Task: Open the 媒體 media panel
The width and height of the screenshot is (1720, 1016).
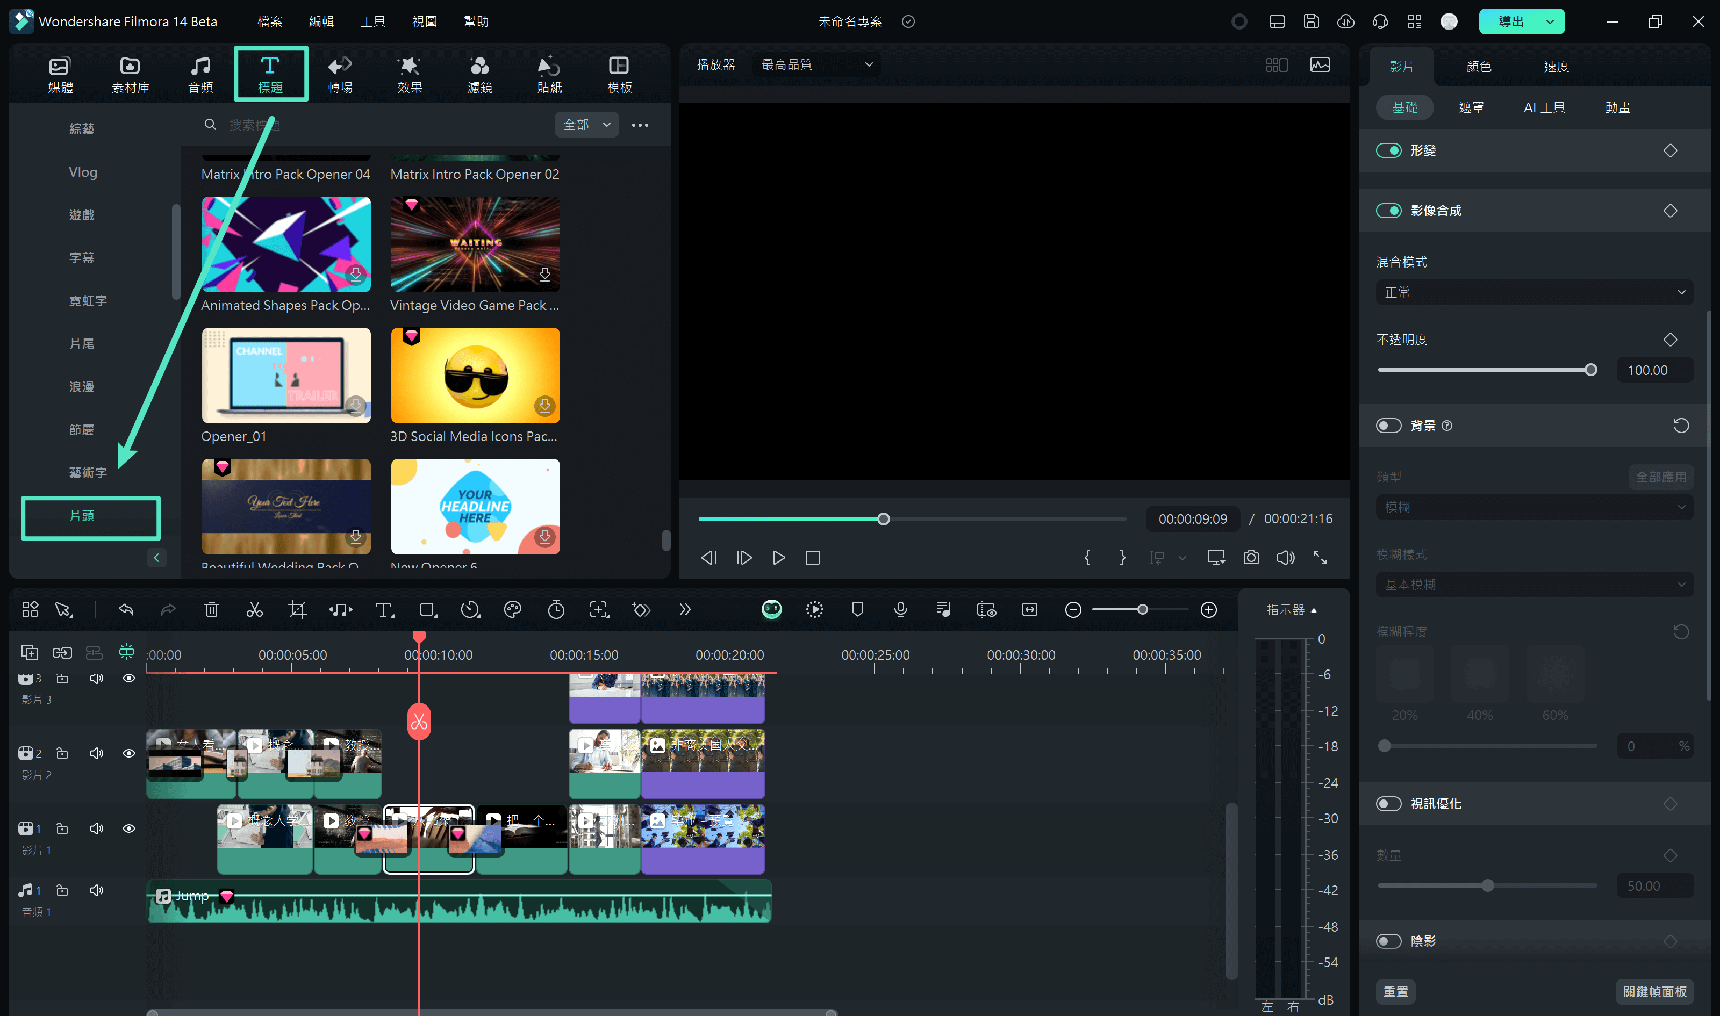Action: (x=60, y=74)
